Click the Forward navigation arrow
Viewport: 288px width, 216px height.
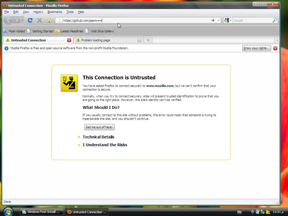point(17,20)
